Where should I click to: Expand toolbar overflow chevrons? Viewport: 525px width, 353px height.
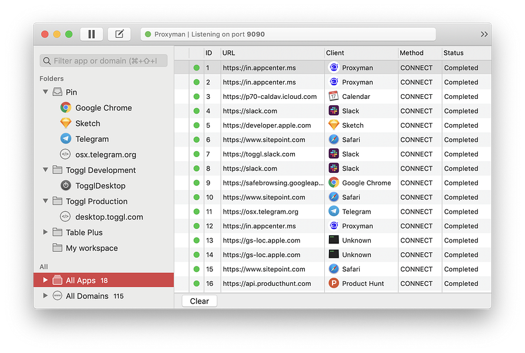pyautogui.click(x=484, y=34)
